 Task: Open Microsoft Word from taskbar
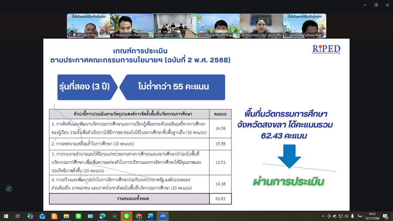click(x=150, y=216)
